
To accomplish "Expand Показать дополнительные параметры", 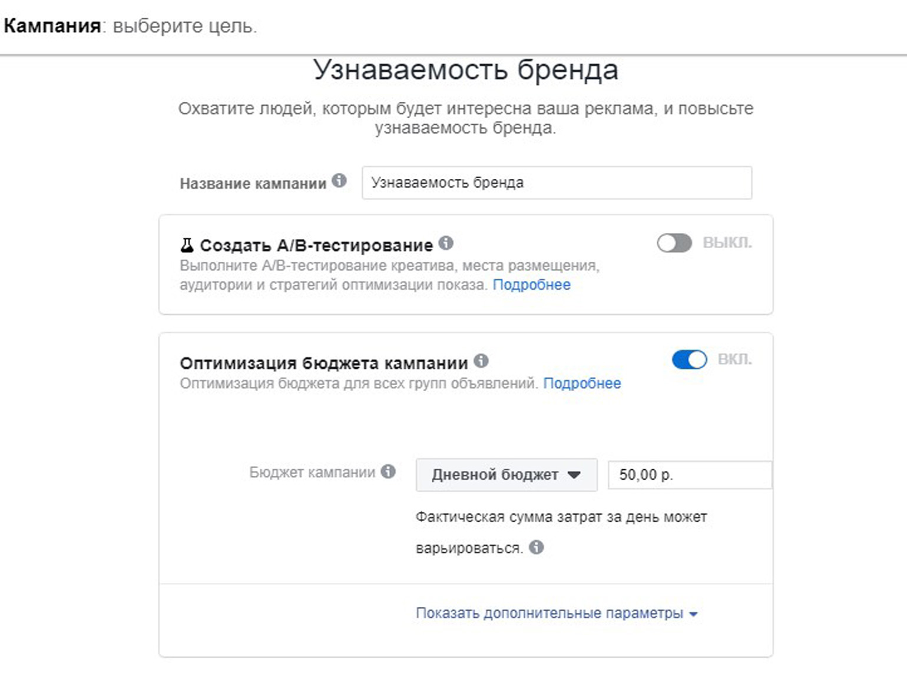I will pos(549,613).
